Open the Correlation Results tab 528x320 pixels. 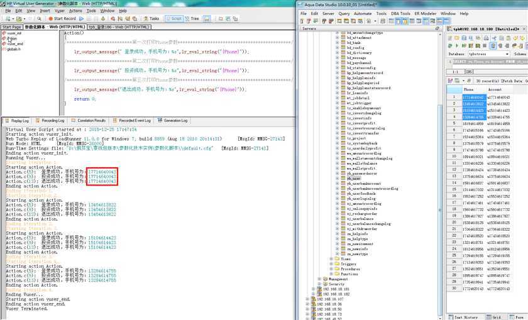click(x=88, y=121)
